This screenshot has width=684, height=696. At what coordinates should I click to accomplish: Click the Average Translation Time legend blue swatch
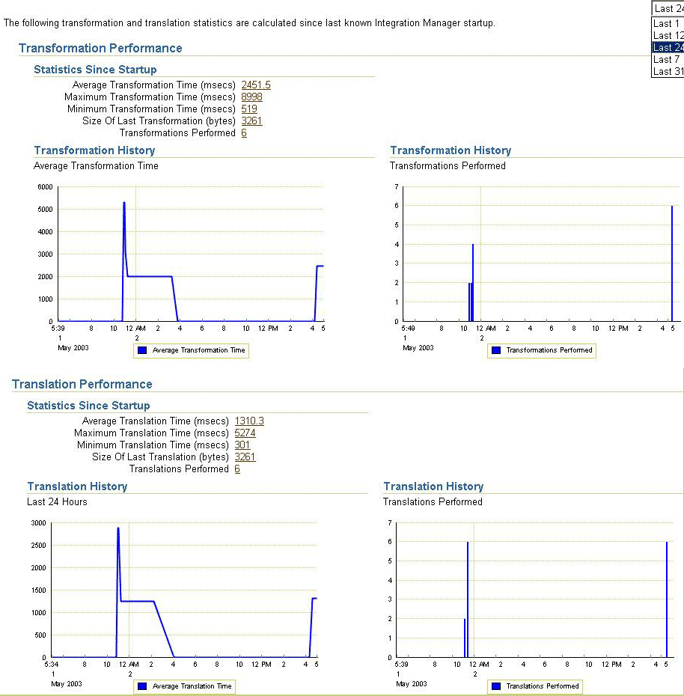[142, 686]
